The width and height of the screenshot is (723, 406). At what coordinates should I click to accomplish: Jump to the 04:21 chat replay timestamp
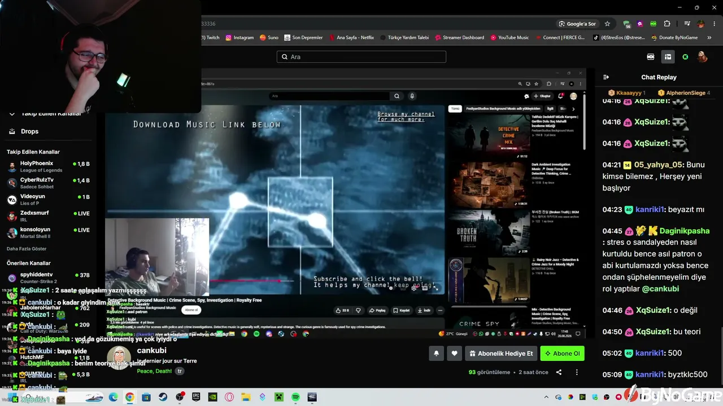pos(612,165)
